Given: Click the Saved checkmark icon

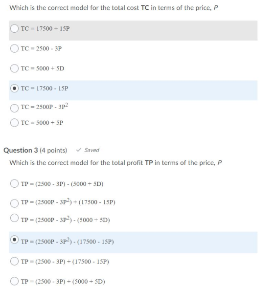Looking at the screenshot, I should click(x=78, y=150).
